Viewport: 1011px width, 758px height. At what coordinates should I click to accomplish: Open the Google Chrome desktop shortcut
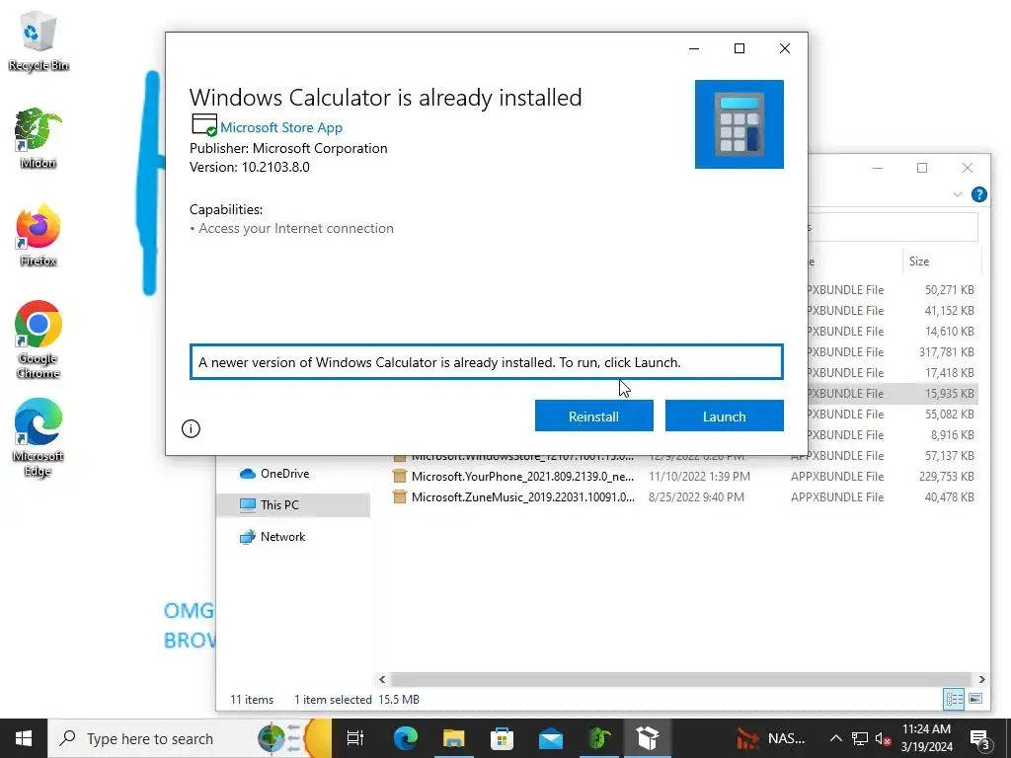point(39,340)
